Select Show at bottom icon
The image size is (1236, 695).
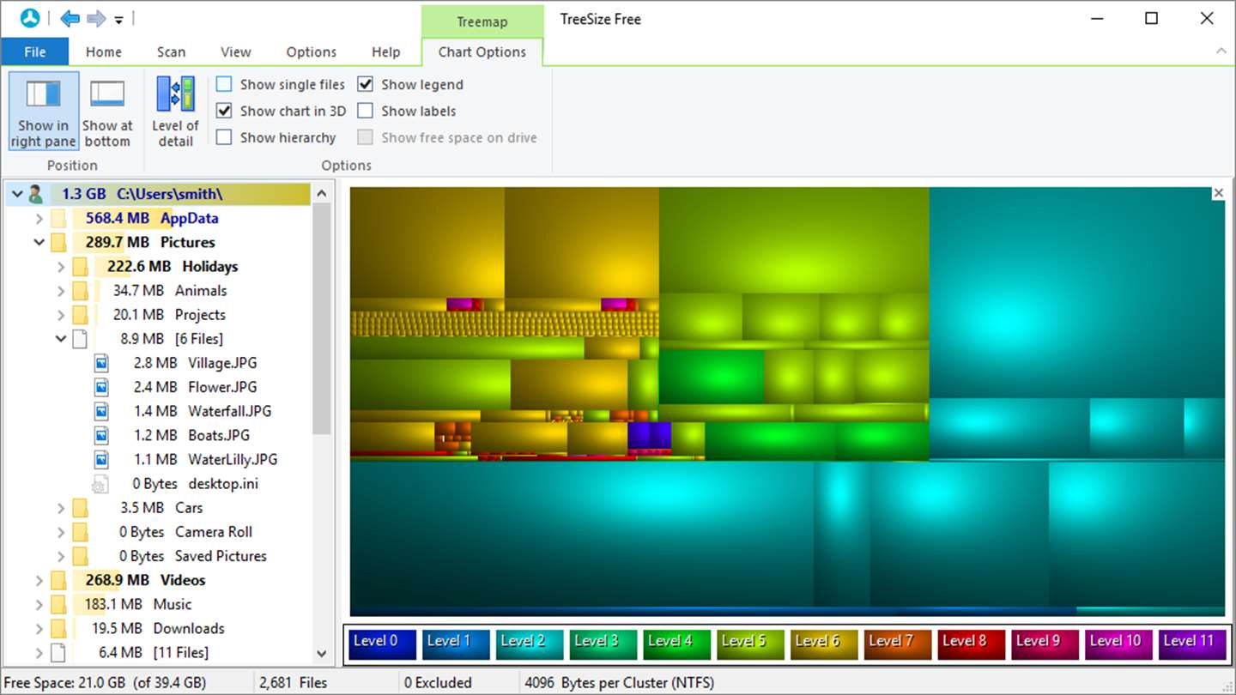click(x=107, y=94)
